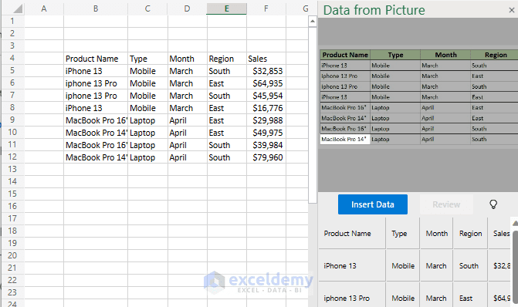Click 'South' region cell in row 11

pos(227,145)
